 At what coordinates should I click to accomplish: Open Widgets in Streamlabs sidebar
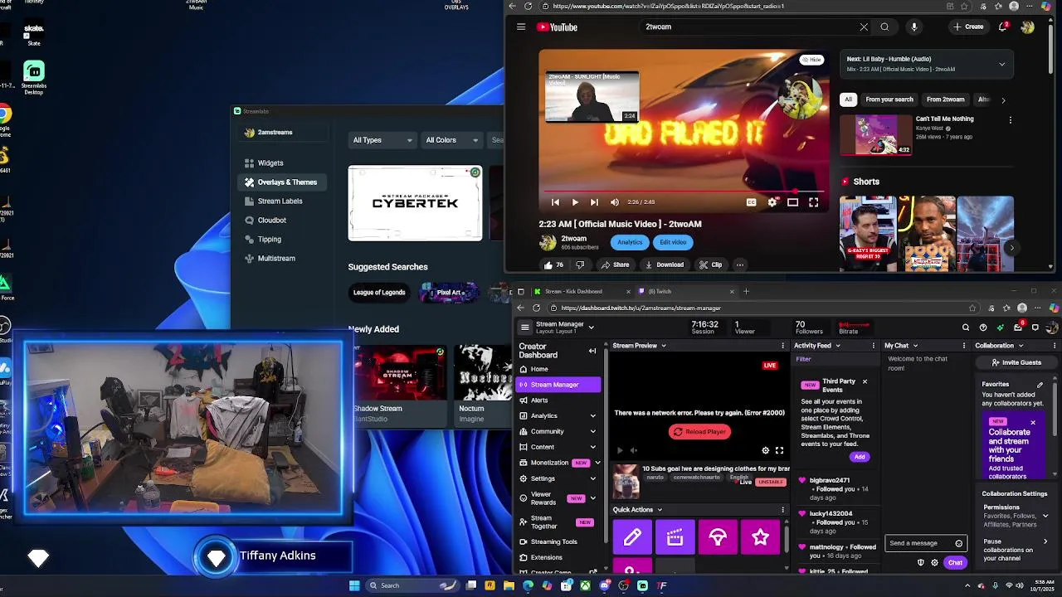pos(270,163)
